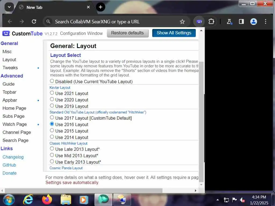The width and height of the screenshot is (275, 206).
Task: Select the Use 2019 Layout radio
Action: click(x=52, y=106)
